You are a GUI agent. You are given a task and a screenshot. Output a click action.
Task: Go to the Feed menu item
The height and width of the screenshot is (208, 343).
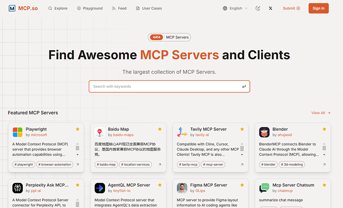[119, 8]
